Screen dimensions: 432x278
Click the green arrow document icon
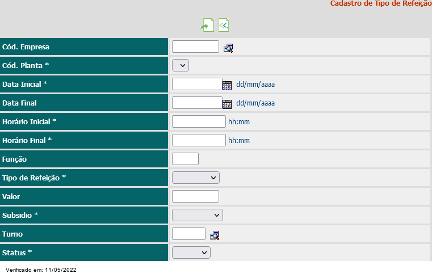207,25
